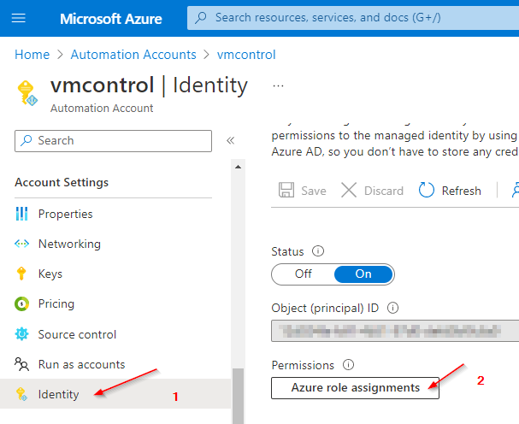Click the Discard toolbar button

click(x=372, y=191)
